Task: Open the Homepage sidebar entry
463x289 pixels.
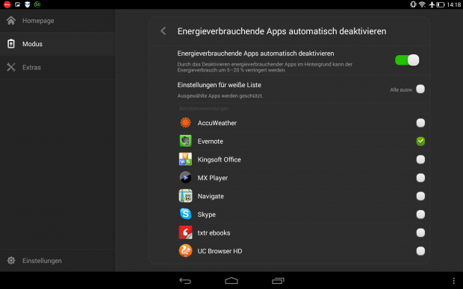Action: click(x=58, y=21)
